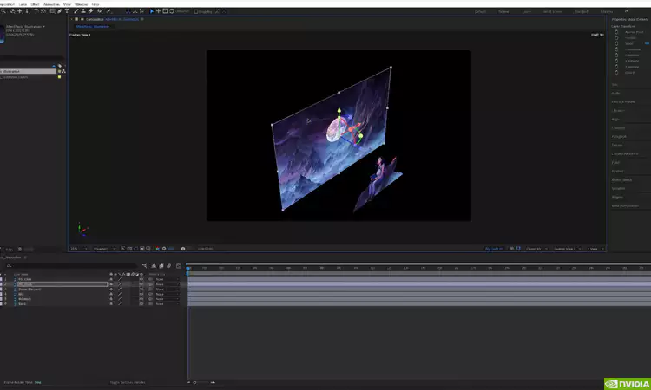Viewport: 651px width, 390px height.
Task: Select the Puppet Pin tool
Action: (108, 11)
